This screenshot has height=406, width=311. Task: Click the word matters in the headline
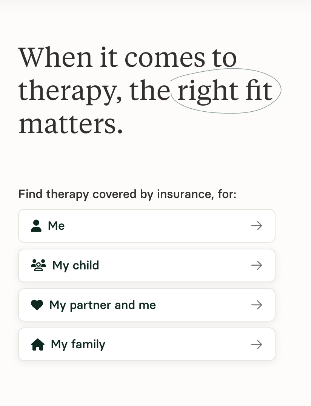(x=70, y=123)
